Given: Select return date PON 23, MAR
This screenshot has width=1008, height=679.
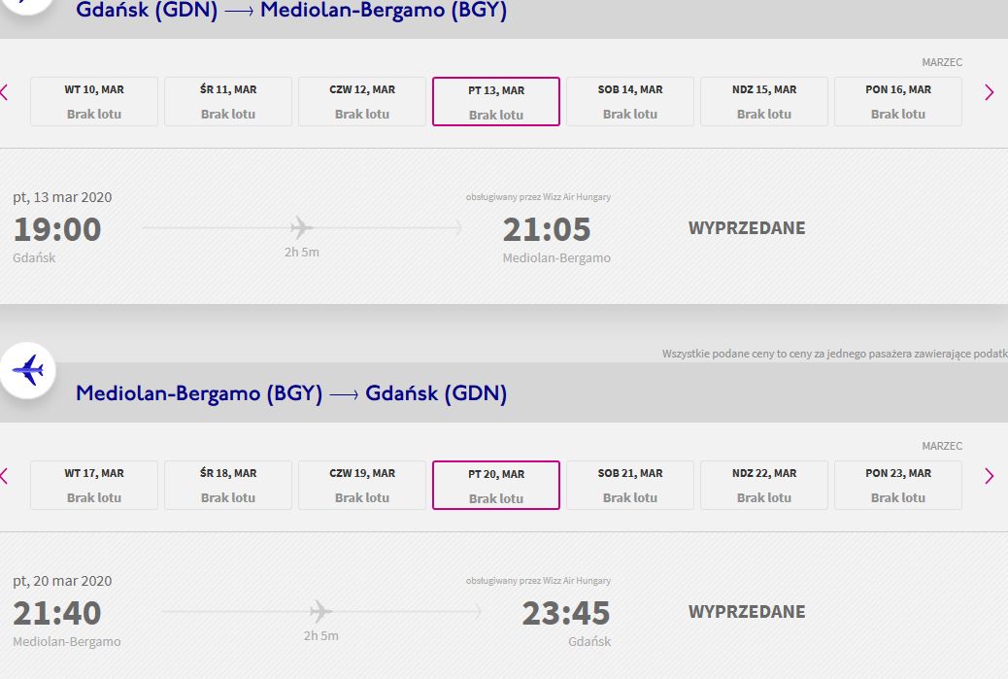Looking at the screenshot, I should [x=898, y=485].
